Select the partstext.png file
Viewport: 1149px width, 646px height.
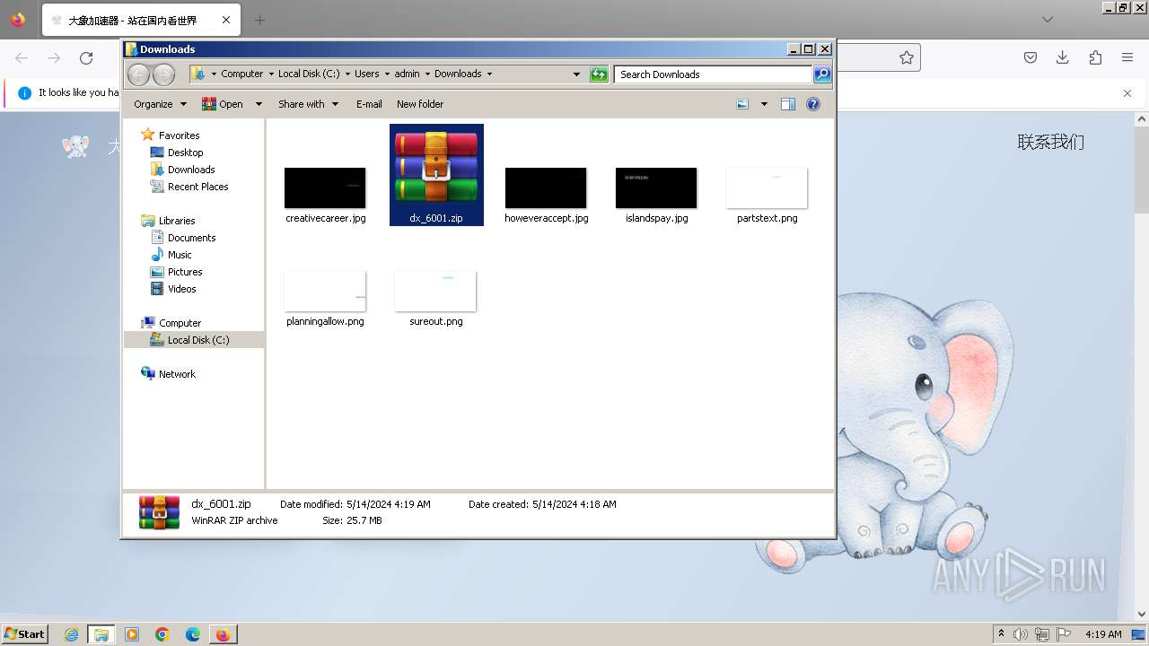[x=767, y=195]
